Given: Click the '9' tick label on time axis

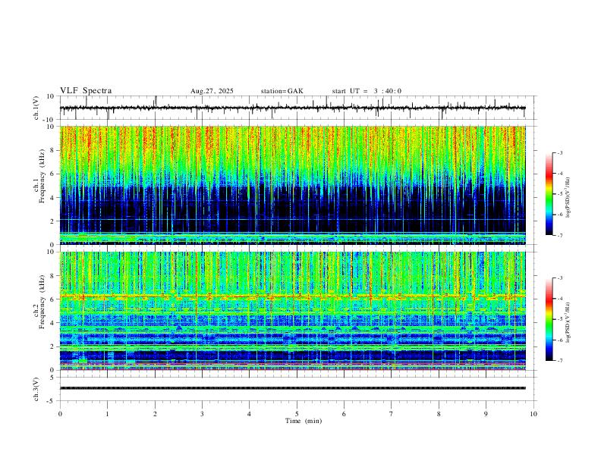Looking at the screenshot, I should pyautogui.click(x=486, y=414).
